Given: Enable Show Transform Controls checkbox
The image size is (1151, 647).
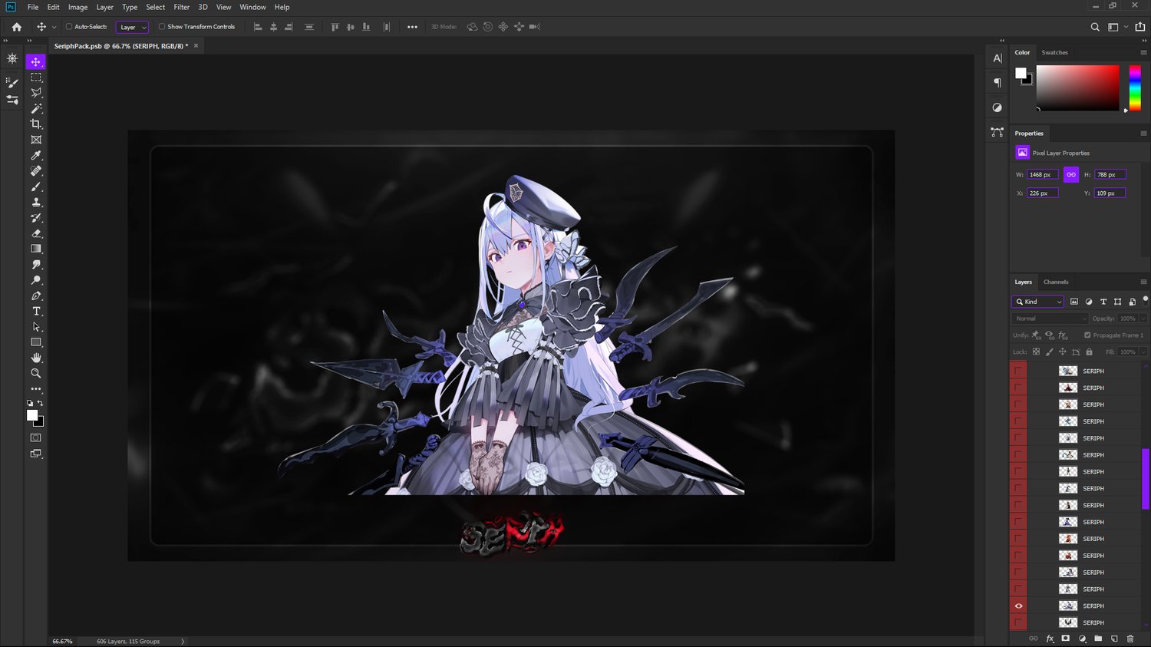Looking at the screenshot, I should pos(162,27).
